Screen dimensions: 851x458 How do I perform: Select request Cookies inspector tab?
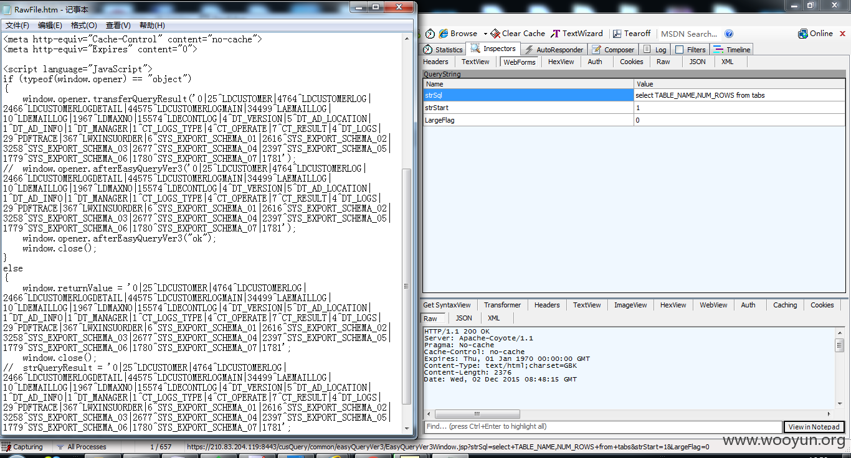[x=631, y=62]
